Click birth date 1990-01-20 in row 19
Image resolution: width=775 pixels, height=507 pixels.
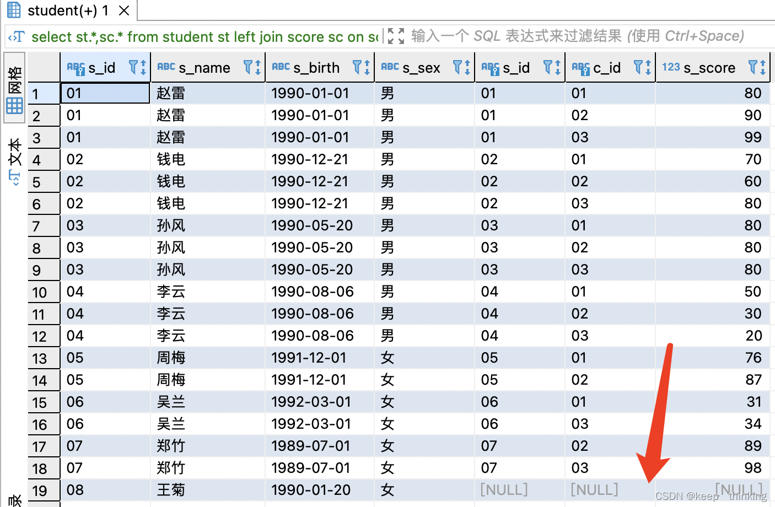[320, 490]
